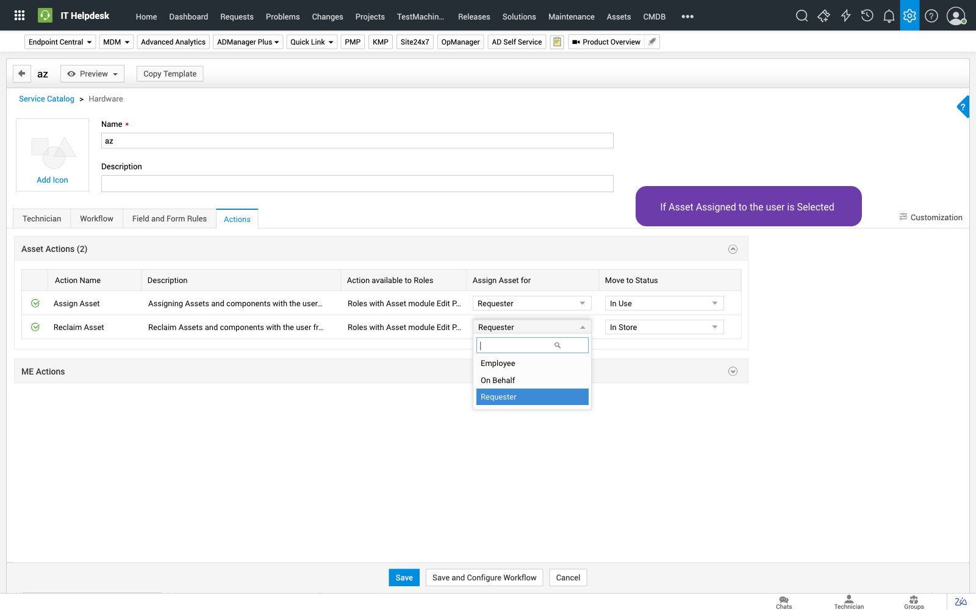The height and width of the screenshot is (610, 976).
Task: Click the clipboard notes icon
Action: point(557,41)
